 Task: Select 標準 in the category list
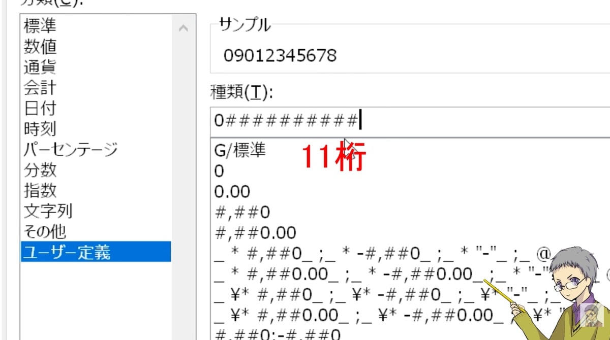(x=40, y=26)
